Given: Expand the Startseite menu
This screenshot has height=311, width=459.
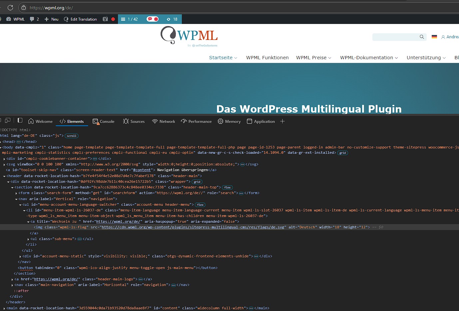Looking at the screenshot, I should click(x=223, y=58).
